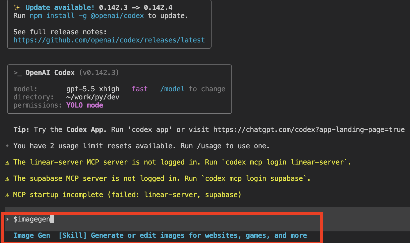The image size is (410, 243).
Task: Click the chatgpt.com codex app landing URL
Action: coord(309,130)
